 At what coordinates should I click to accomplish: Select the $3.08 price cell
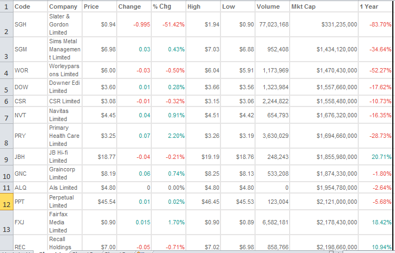(x=99, y=101)
